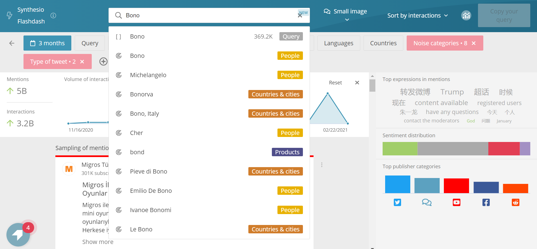Click the search magnifier icon

(119, 15)
